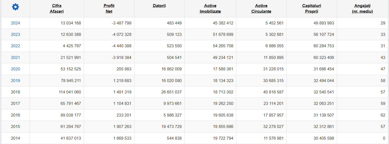The image size is (389, 144).
Task: Open the 2020 year link
Action: (15, 69)
